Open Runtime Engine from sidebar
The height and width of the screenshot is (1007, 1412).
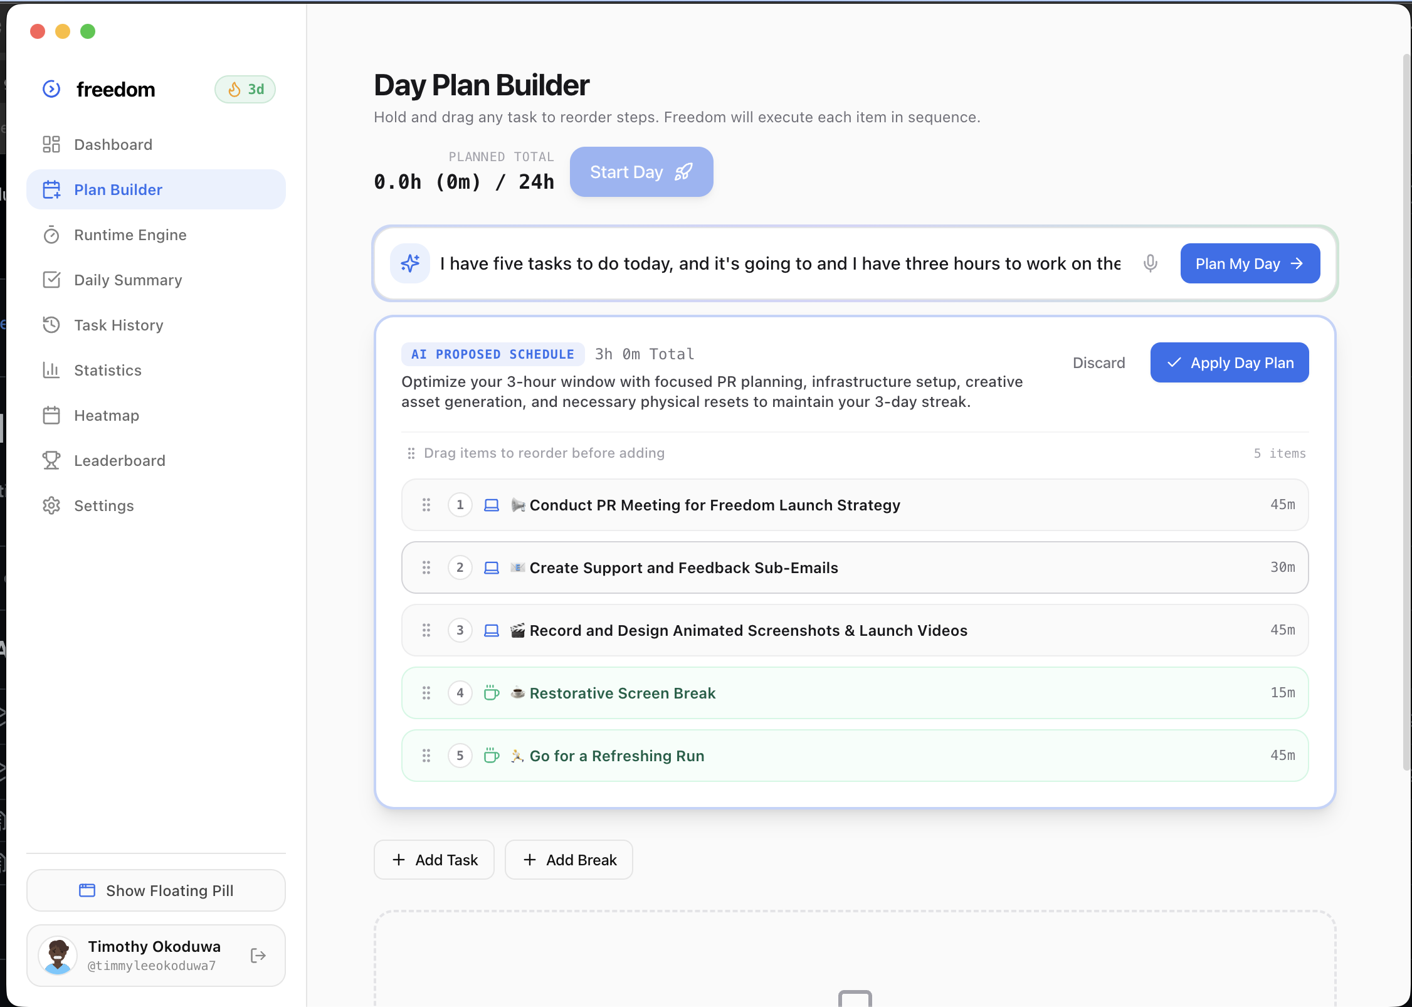156,235
